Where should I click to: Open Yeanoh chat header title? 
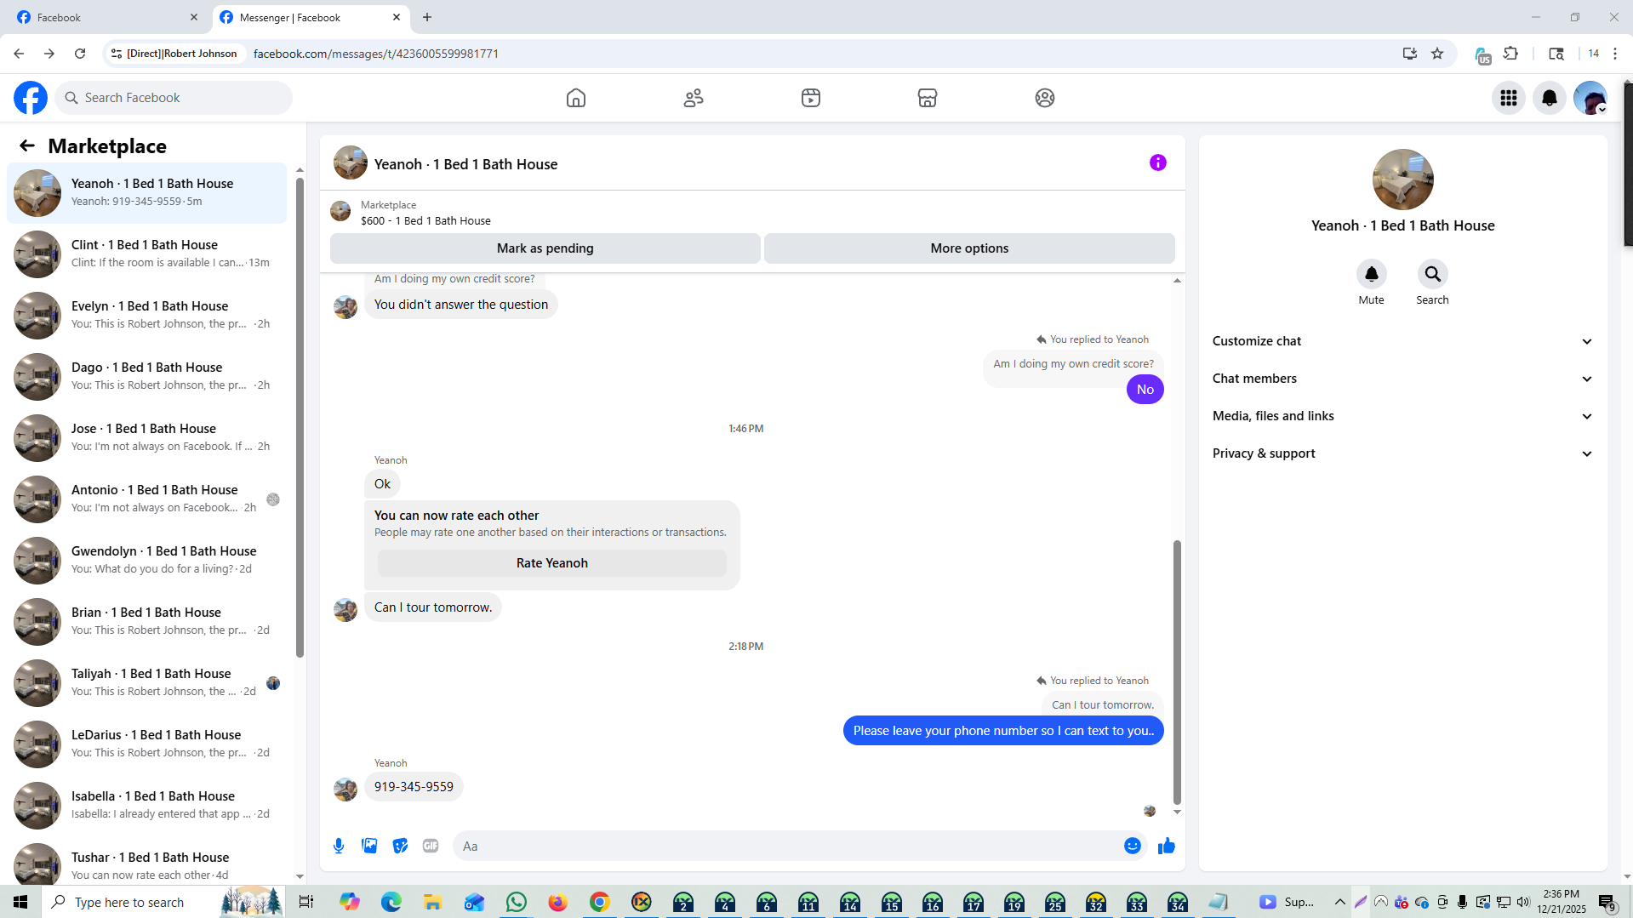(465, 164)
